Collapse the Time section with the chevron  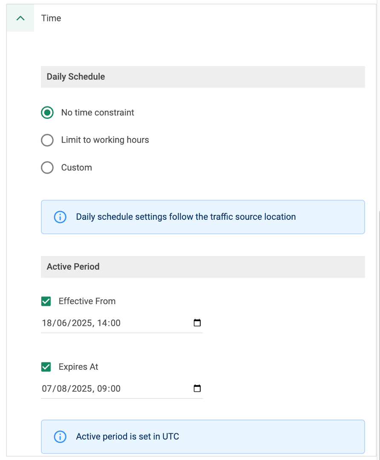click(20, 18)
